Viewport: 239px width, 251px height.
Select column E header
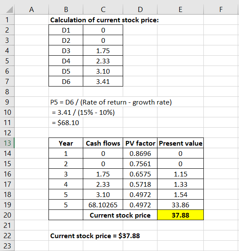[181, 9]
